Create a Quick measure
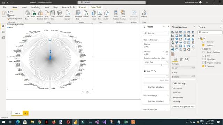The image size is (223, 125). tap(123, 15)
